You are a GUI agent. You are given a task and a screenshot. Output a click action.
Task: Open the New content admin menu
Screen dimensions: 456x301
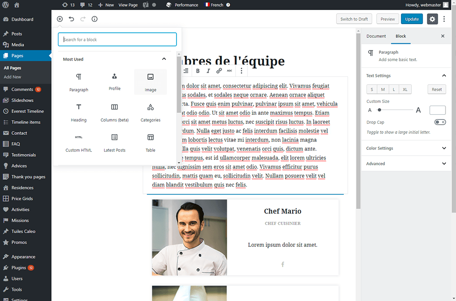click(106, 5)
